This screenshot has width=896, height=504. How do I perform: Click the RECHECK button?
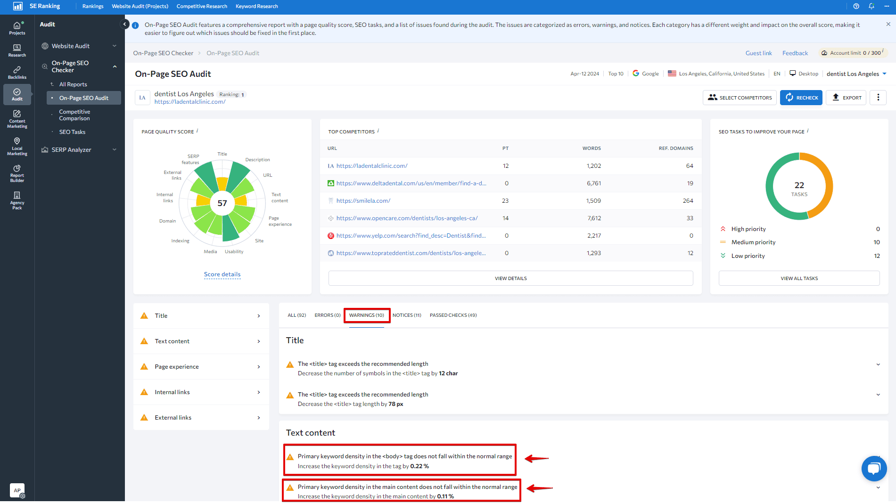coord(801,98)
